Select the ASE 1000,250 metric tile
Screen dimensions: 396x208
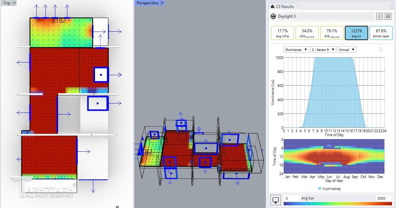tap(332, 33)
